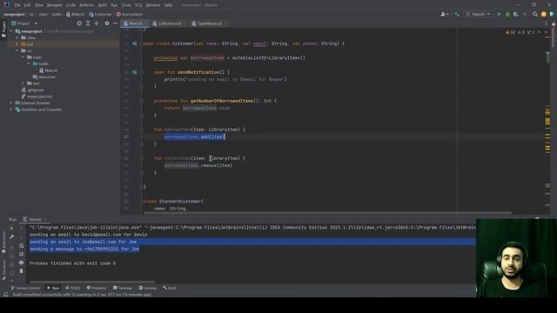Run with Coverage icon in the toolbar
The width and height of the screenshot is (557, 313).
point(516,14)
